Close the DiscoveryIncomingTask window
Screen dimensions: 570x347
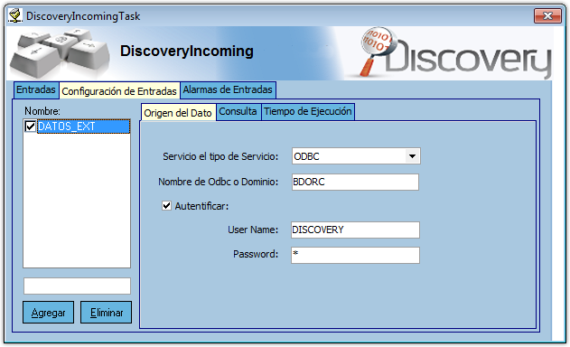pyautogui.click(x=547, y=16)
